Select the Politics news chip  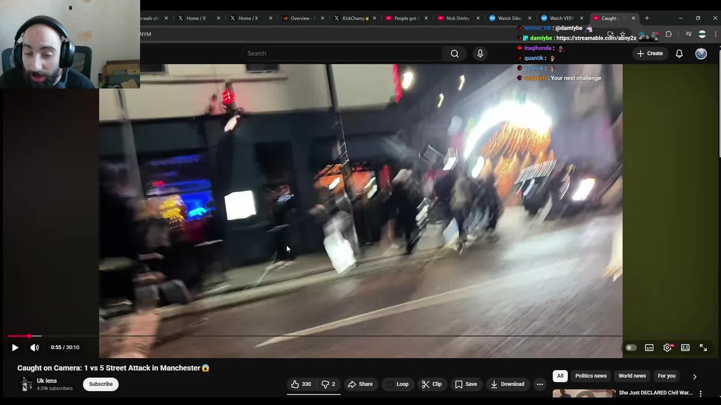pyautogui.click(x=591, y=376)
